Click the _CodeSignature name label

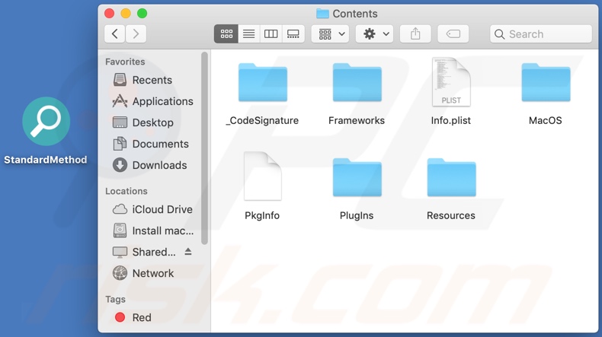pos(262,121)
